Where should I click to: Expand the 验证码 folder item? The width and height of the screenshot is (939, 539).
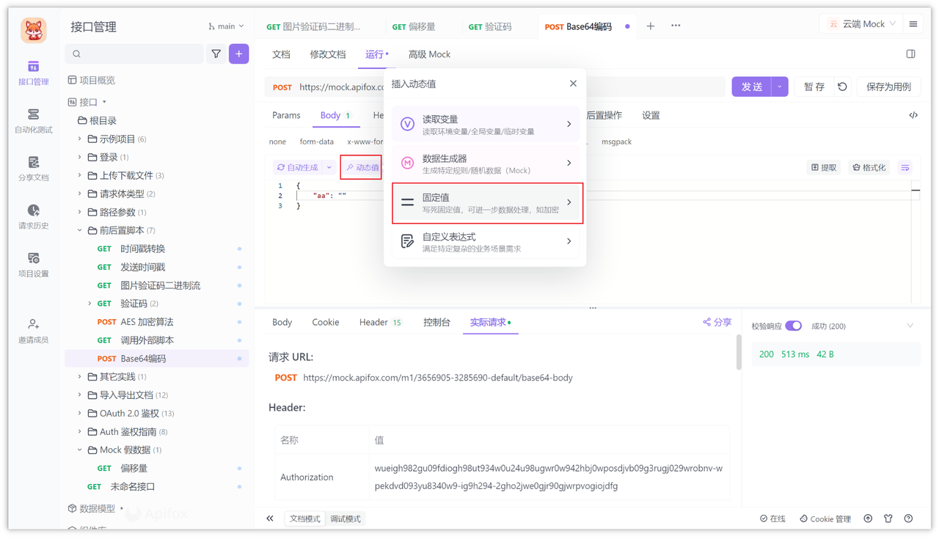(x=89, y=304)
